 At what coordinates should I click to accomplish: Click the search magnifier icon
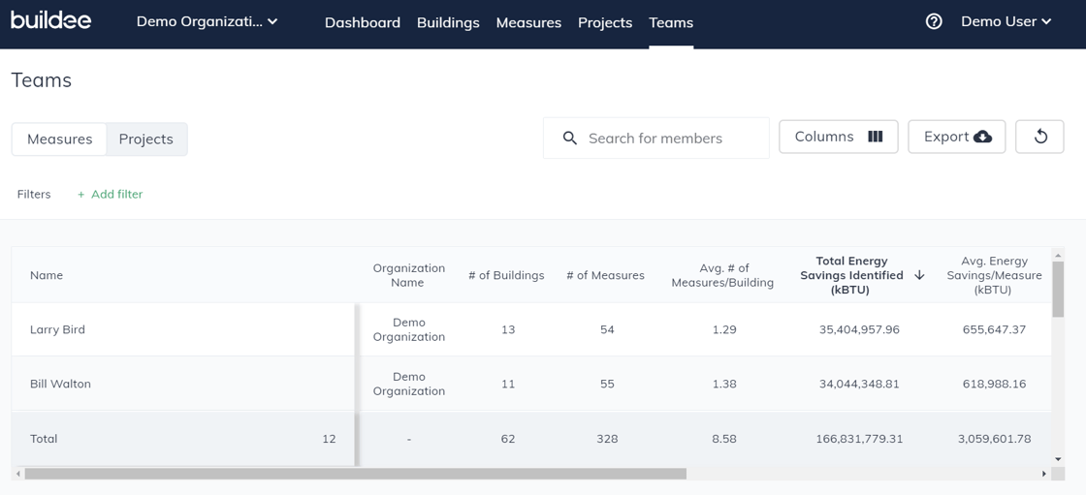pyautogui.click(x=570, y=139)
